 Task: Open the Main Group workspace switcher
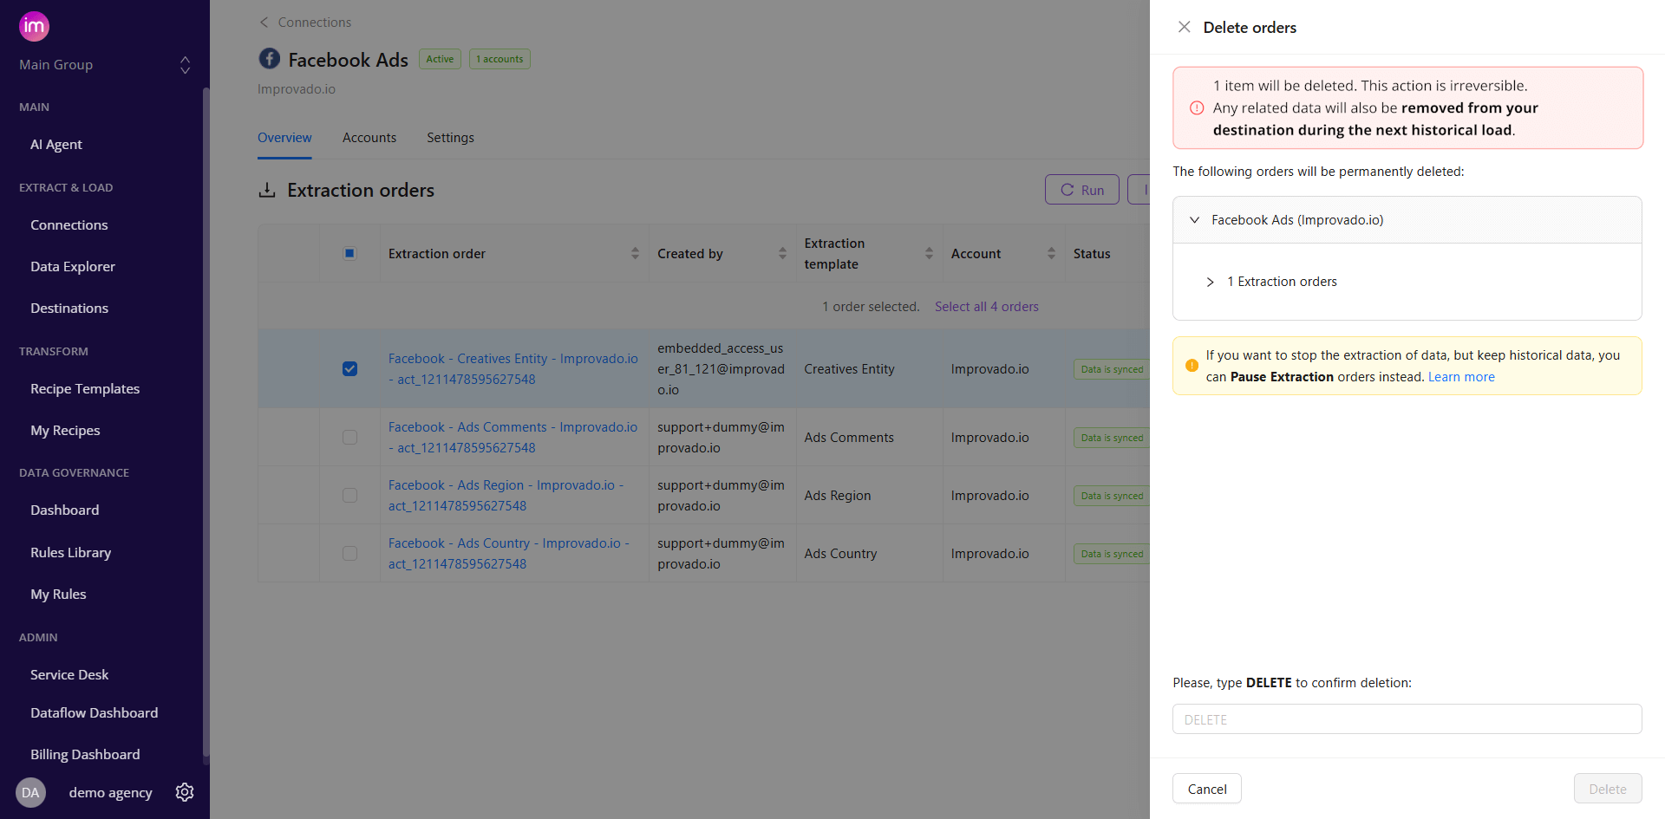(x=185, y=65)
